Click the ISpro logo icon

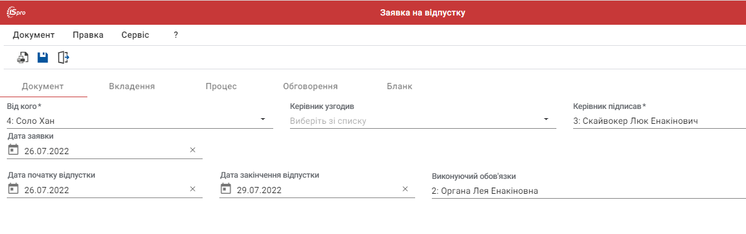click(x=17, y=12)
